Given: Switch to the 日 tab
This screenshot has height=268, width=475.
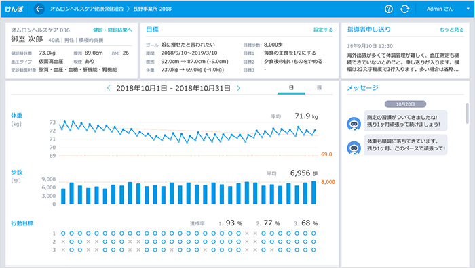Looking at the screenshot, I should pyautogui.click(x=291, y=88).
